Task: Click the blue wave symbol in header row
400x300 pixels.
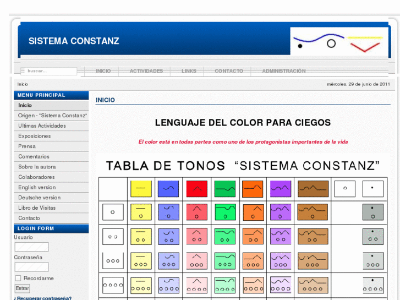Action: click(x=168, y=189)
